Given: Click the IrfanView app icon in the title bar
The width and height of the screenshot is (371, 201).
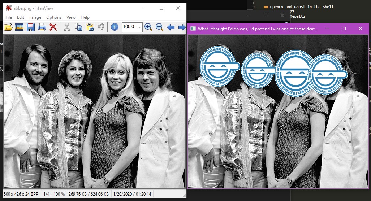Looking at the screenshot, I should 9,8.
